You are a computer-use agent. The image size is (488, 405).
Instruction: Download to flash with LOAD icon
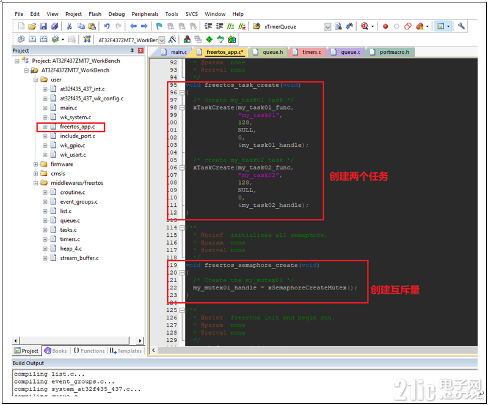(x=87, y=39)
